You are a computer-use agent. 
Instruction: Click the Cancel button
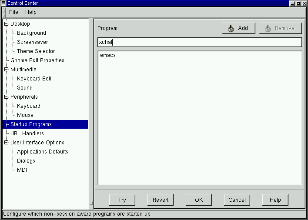[x=237, y=200]
